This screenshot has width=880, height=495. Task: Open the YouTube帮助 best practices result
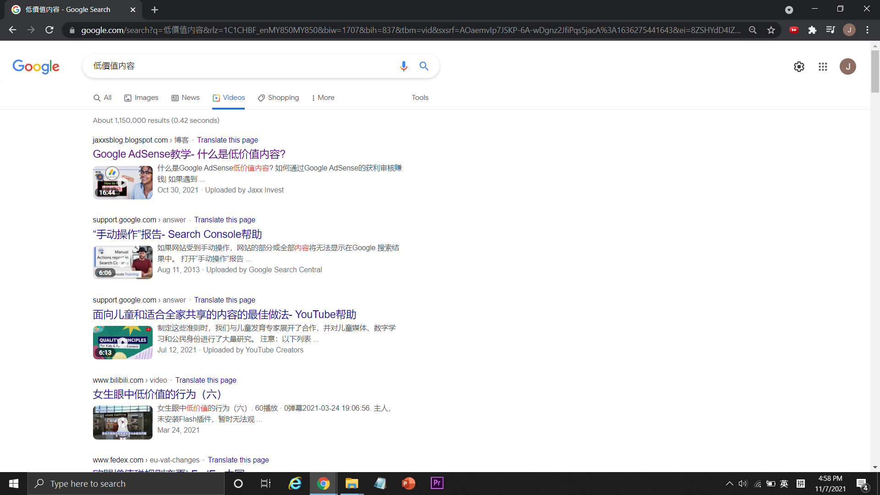pos(224,314)
